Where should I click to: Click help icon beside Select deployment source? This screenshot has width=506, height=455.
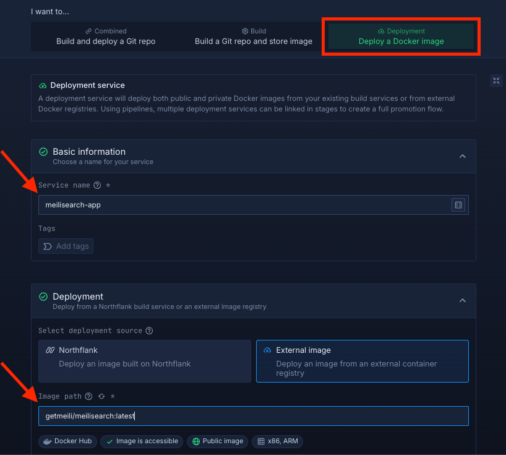pos(149,331)
